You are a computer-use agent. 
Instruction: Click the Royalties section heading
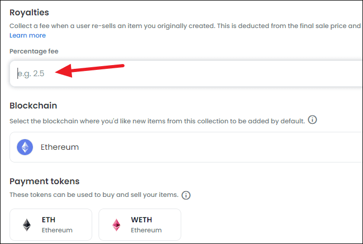(29, 13)
